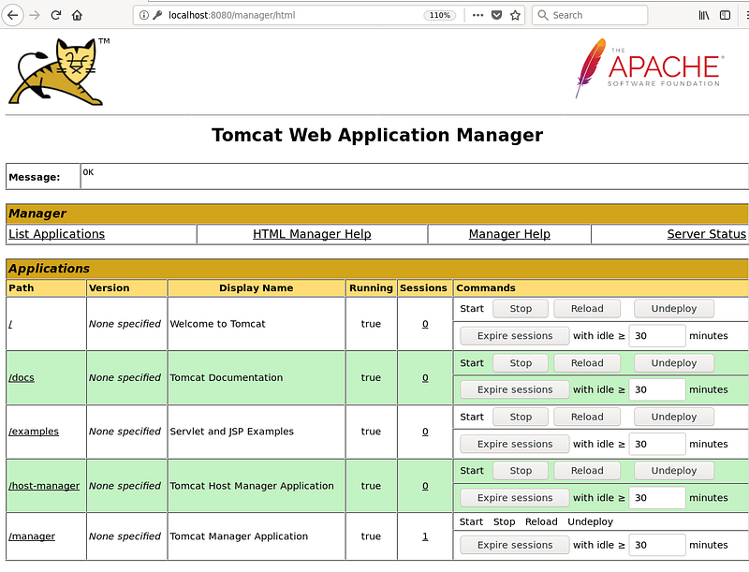This screenshot has height=572, width=749.
Task: Click idle minutes field for root / application
Action: click(x=657, y=336)
